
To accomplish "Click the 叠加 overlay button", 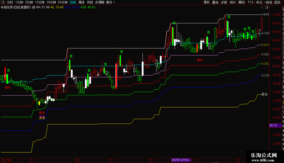I will 215,2.
